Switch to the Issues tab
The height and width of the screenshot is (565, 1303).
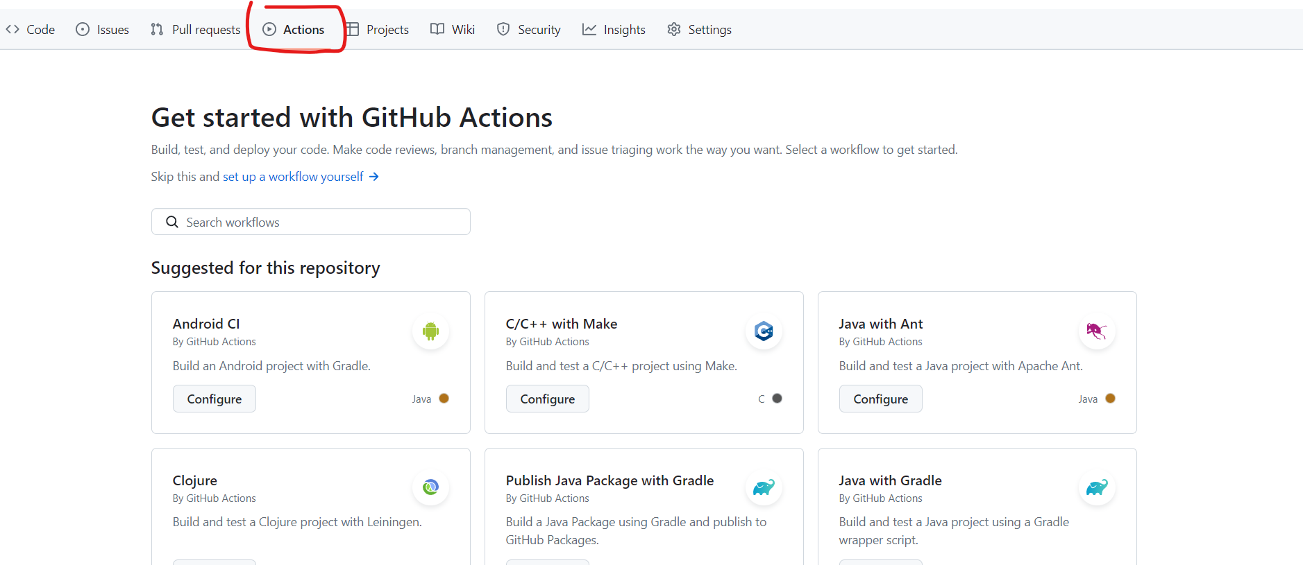(103, 30)
